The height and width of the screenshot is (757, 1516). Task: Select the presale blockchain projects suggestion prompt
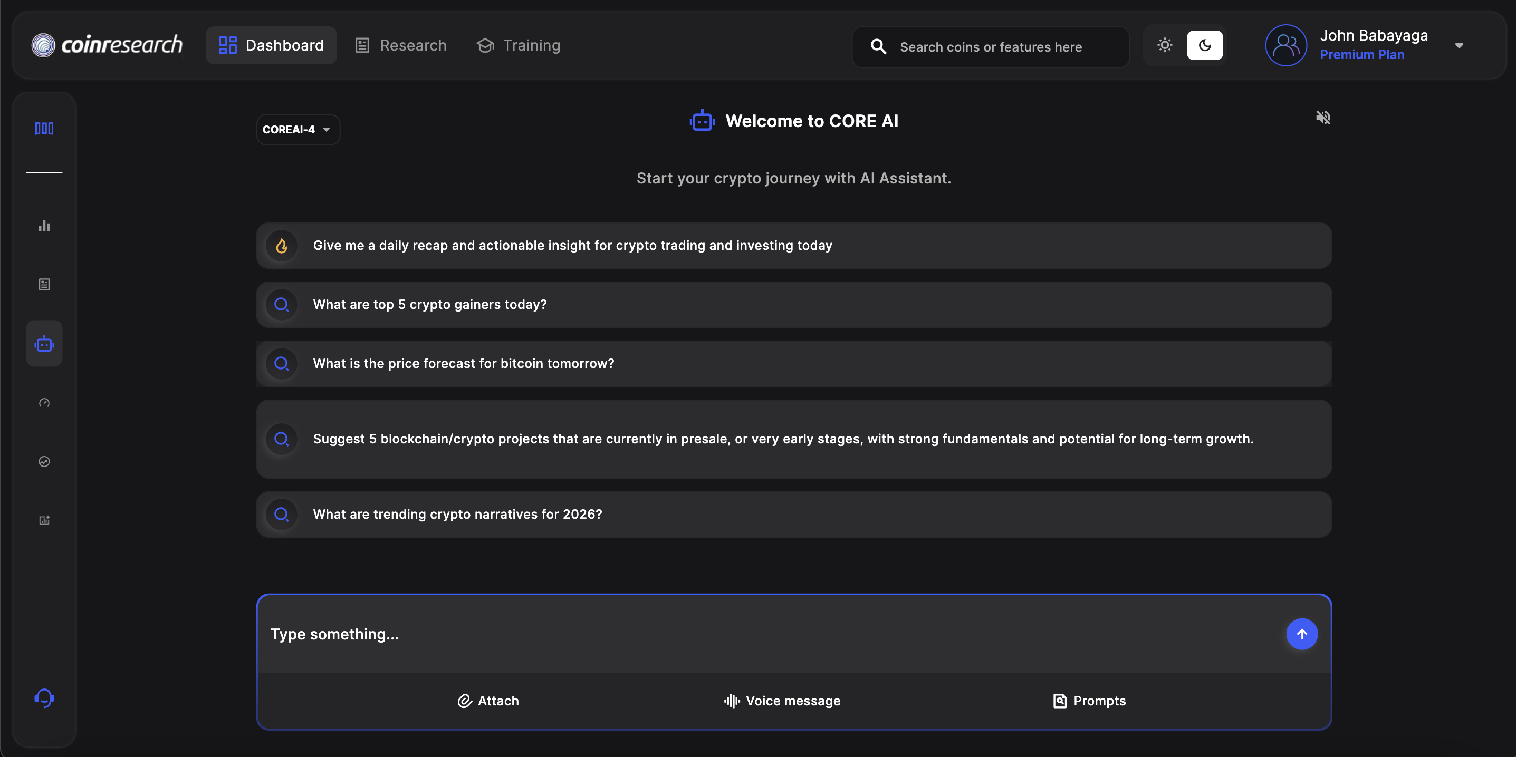[x=794, y=439]
